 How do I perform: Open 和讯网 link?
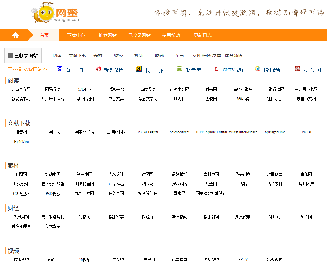[x=306, y=217]
